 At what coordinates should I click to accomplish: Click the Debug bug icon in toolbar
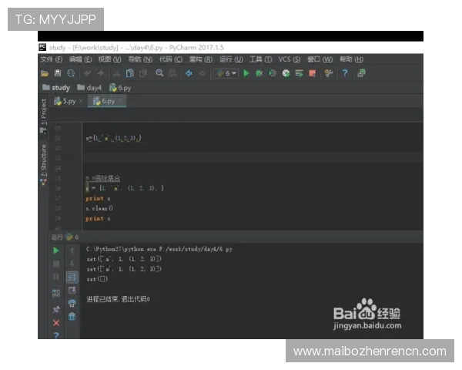click(x=259, y=73)
